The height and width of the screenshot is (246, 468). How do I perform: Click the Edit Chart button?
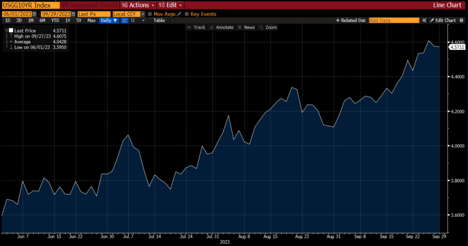click(x=443, y=21)
